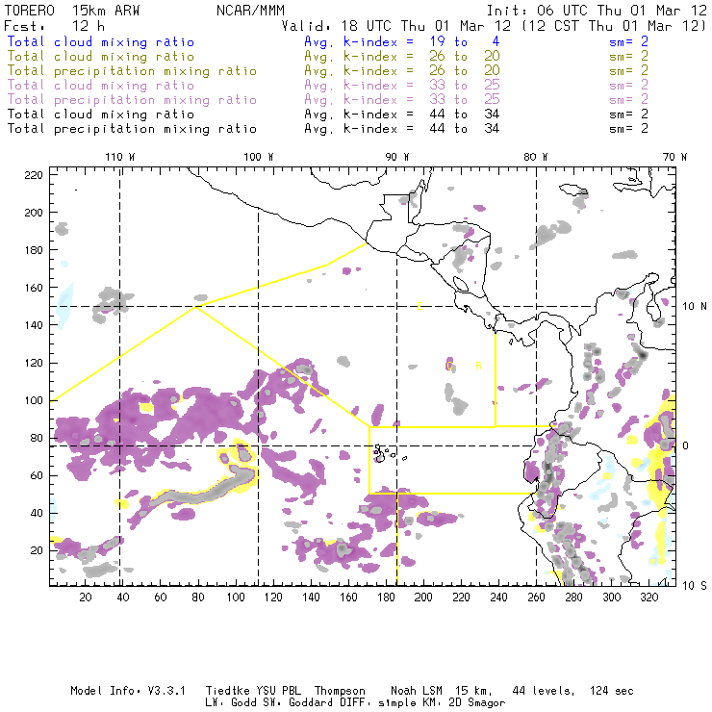
Task: Click the "10 S" latitude label
Action: (695, 586)
